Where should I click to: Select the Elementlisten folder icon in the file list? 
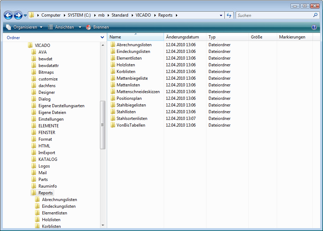(113, 58)
